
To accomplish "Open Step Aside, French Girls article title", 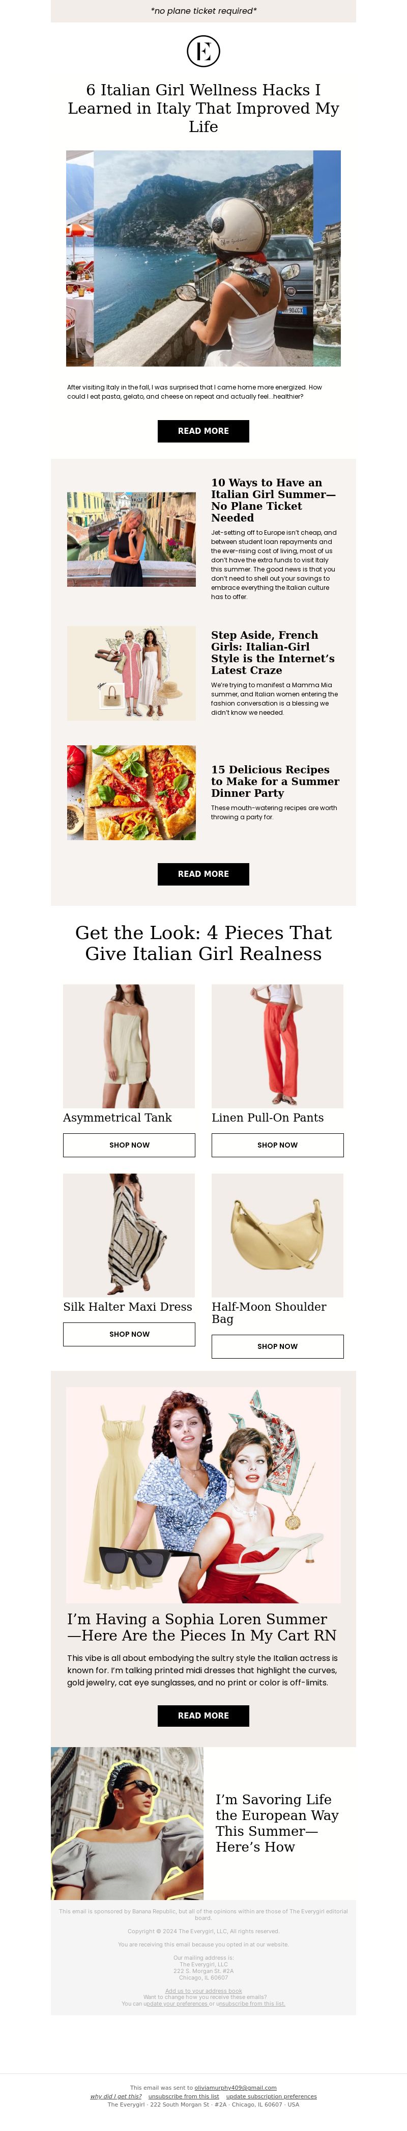I will 272,653.
